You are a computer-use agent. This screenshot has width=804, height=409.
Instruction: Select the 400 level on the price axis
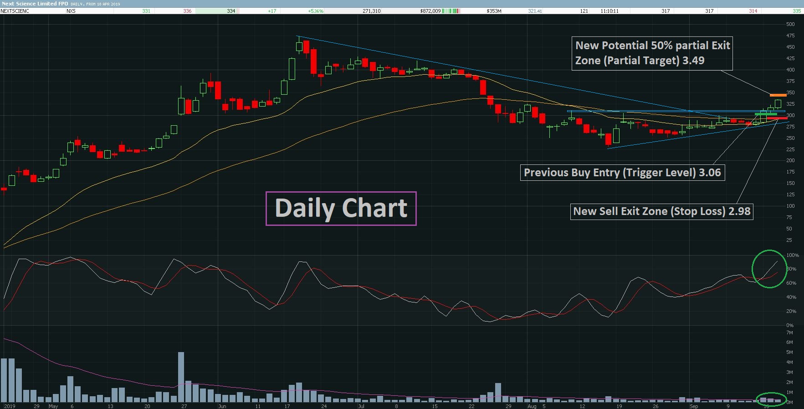pyautogui.click(x=790, y=70)
